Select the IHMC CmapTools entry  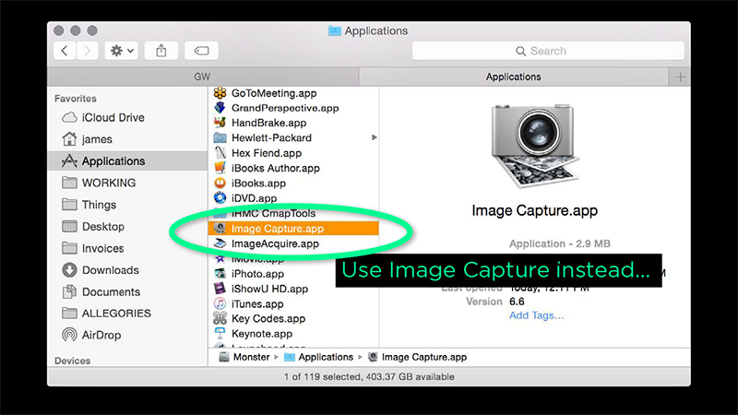point(273,214)
